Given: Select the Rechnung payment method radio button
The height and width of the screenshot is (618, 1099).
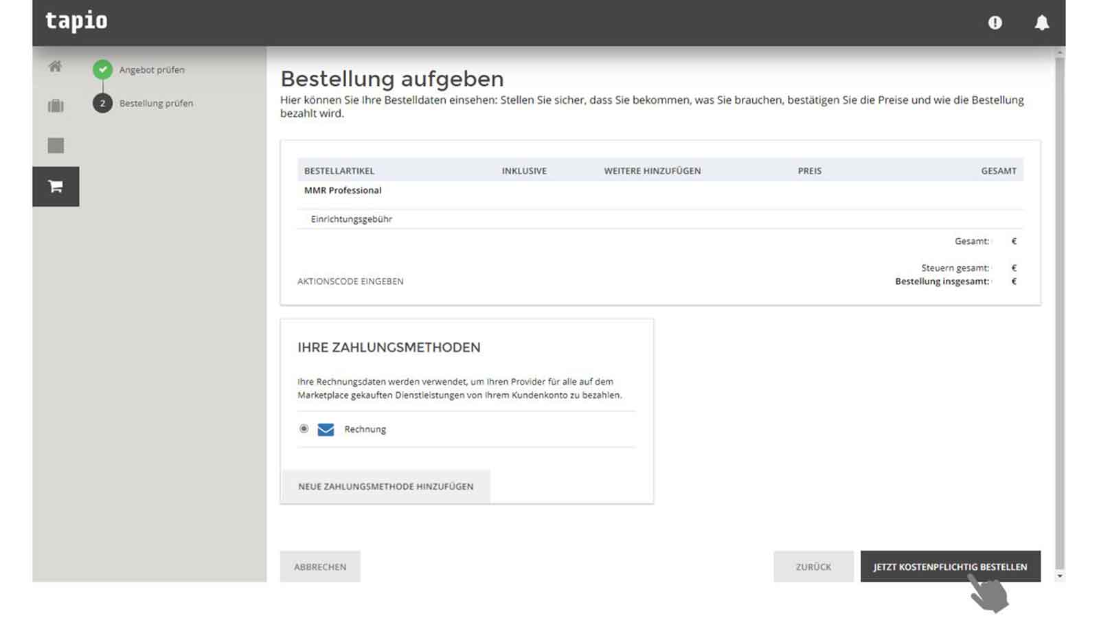Looking at the screenshot, I should click(x=304, y=429).
